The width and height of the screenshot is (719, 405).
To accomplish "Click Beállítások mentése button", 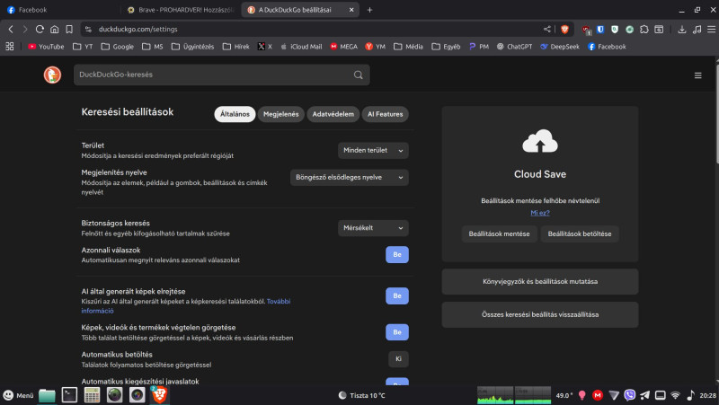I will pos(500,233).
